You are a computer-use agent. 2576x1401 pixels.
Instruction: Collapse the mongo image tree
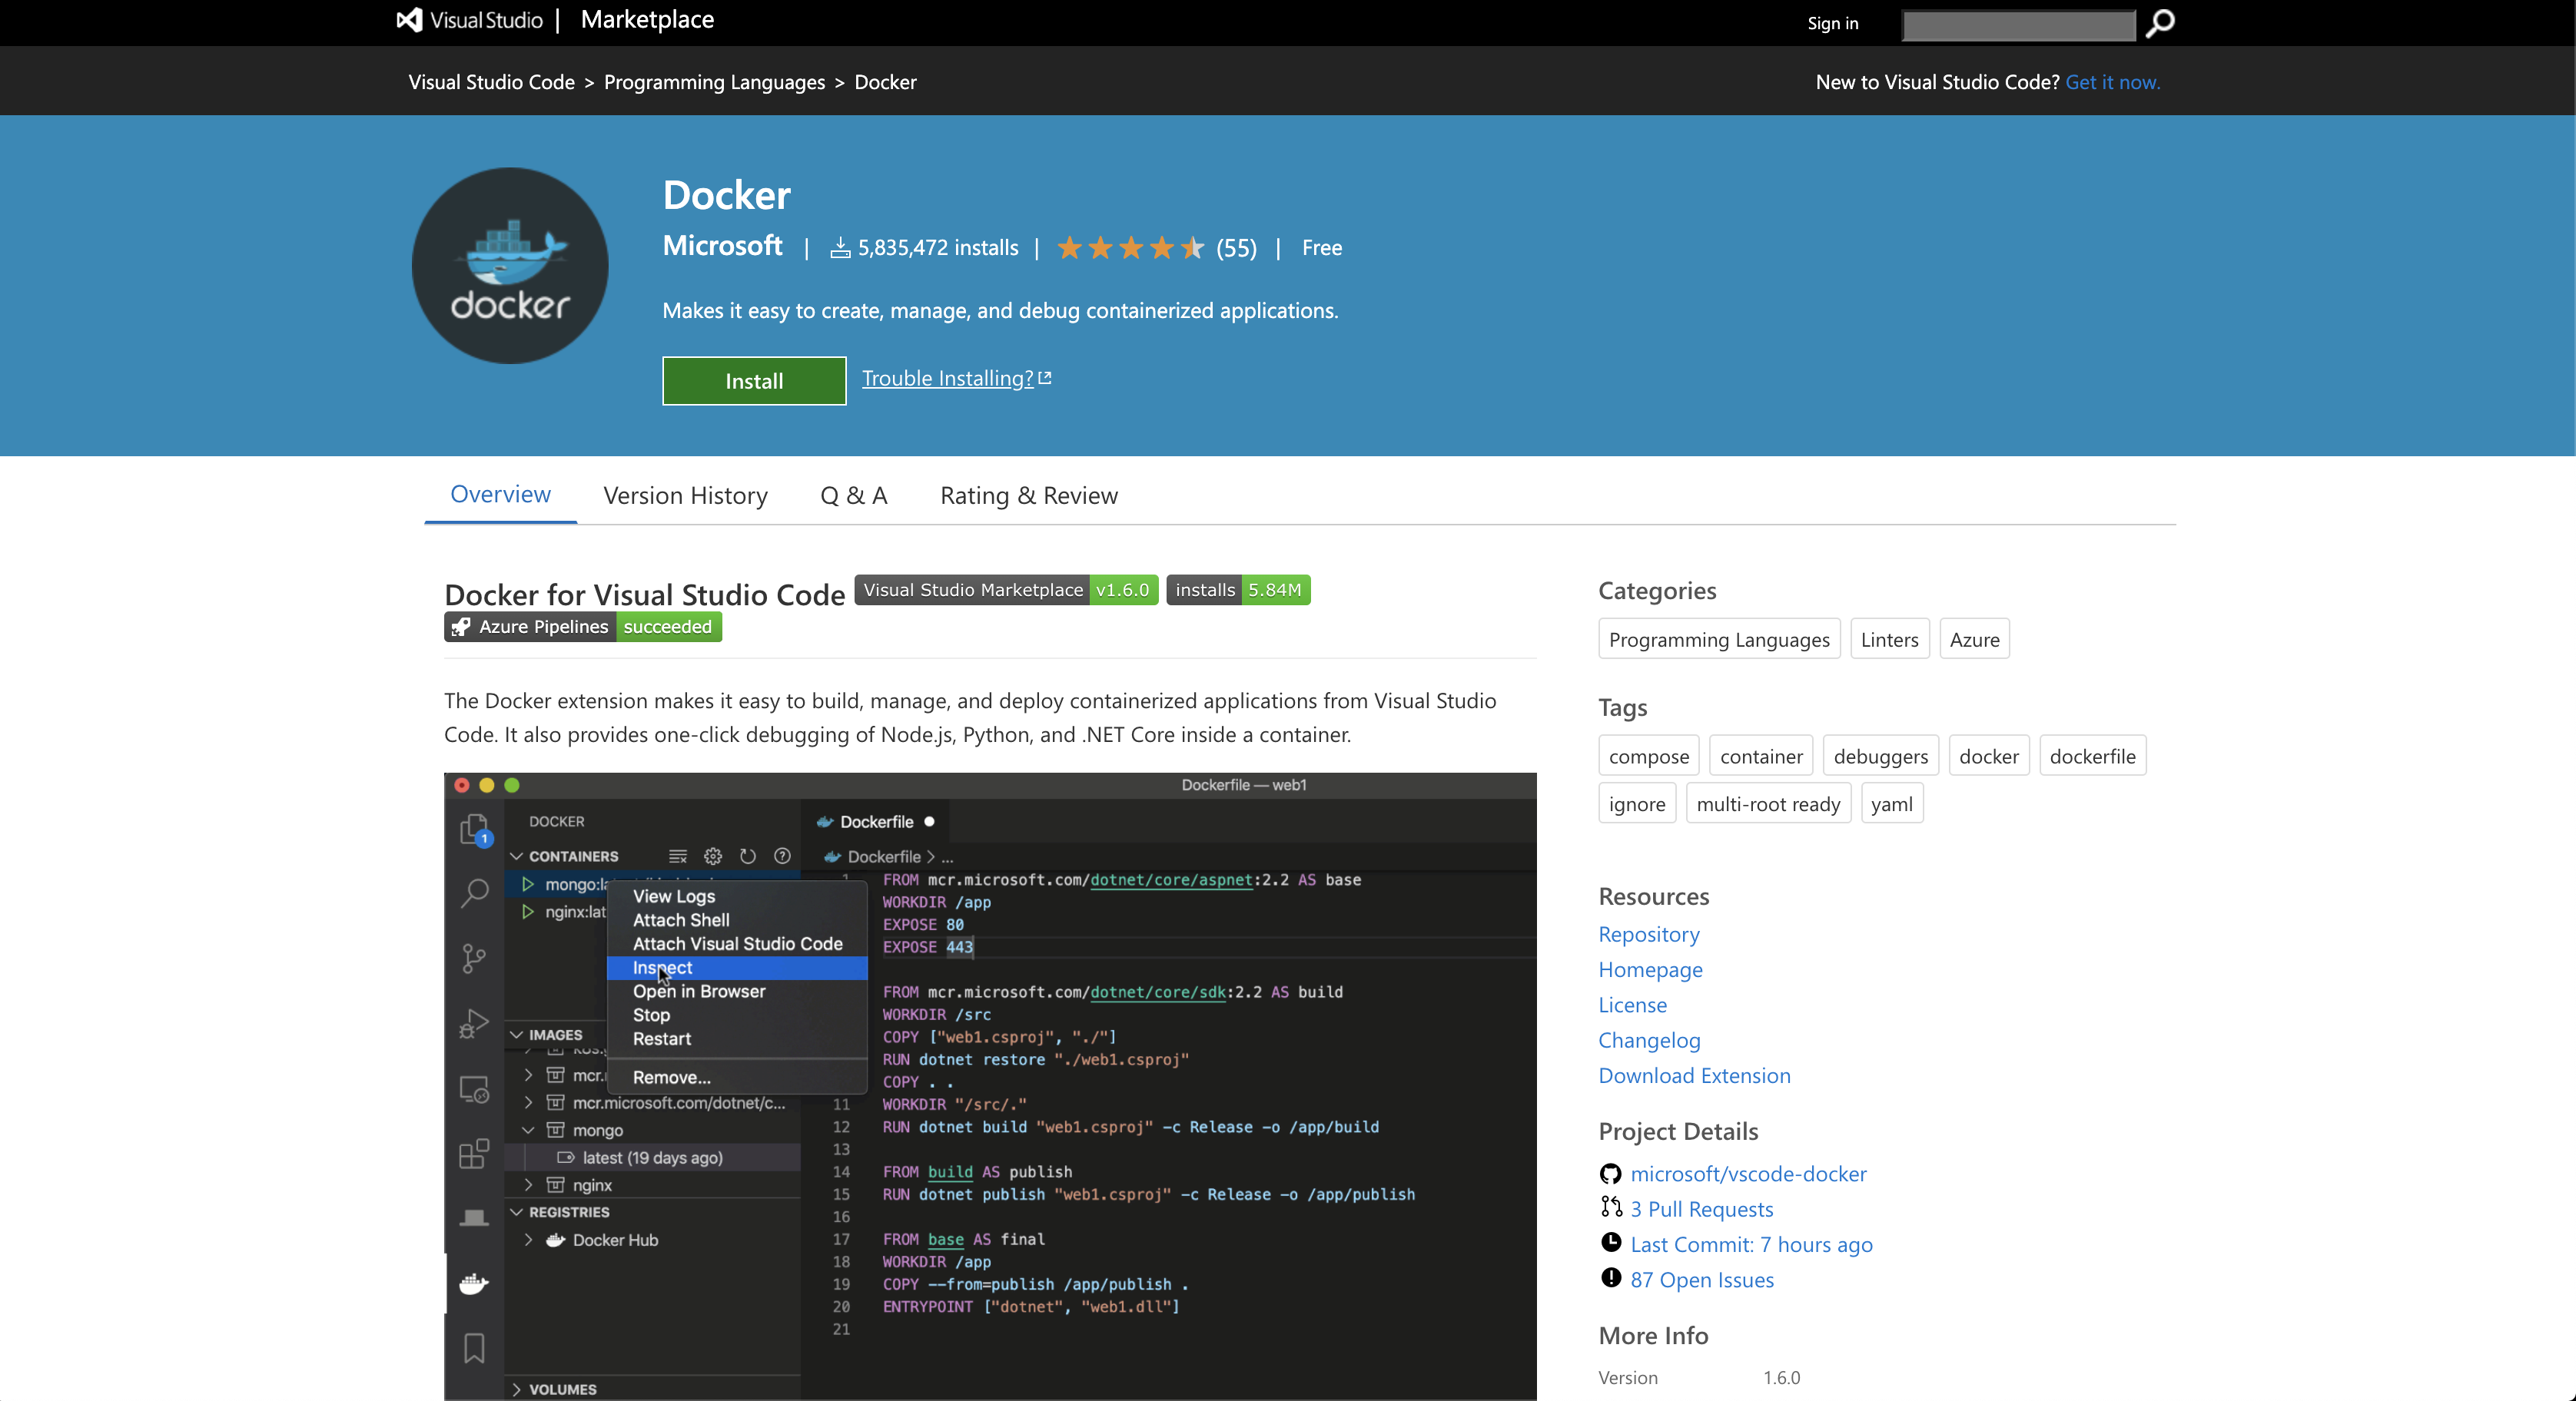(529, 1130)
